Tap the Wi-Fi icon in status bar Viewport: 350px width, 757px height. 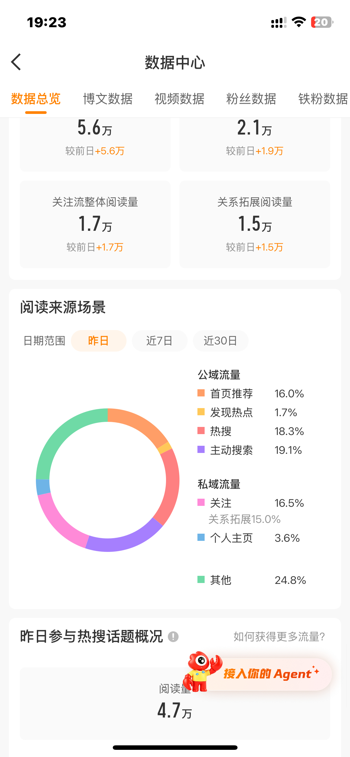299,22
